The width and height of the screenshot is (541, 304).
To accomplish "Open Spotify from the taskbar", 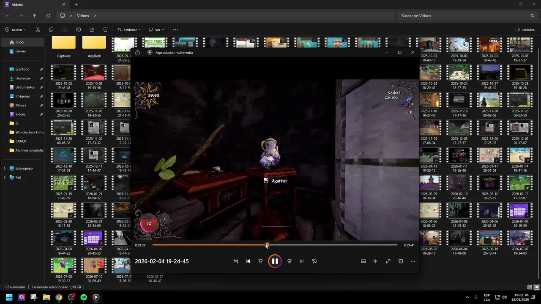I will 84,297.
